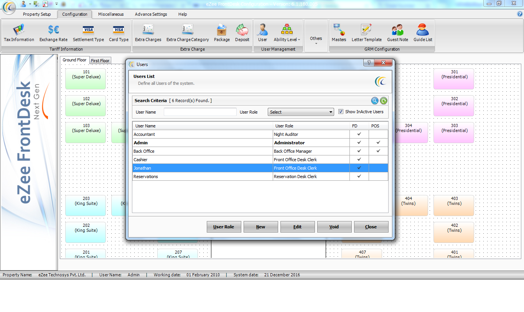The width and height of the screenshot is (524, 312).
Task: Click the search magnifier icon in Users dialog
Action: pyautogui.click(x=375, y=101)
